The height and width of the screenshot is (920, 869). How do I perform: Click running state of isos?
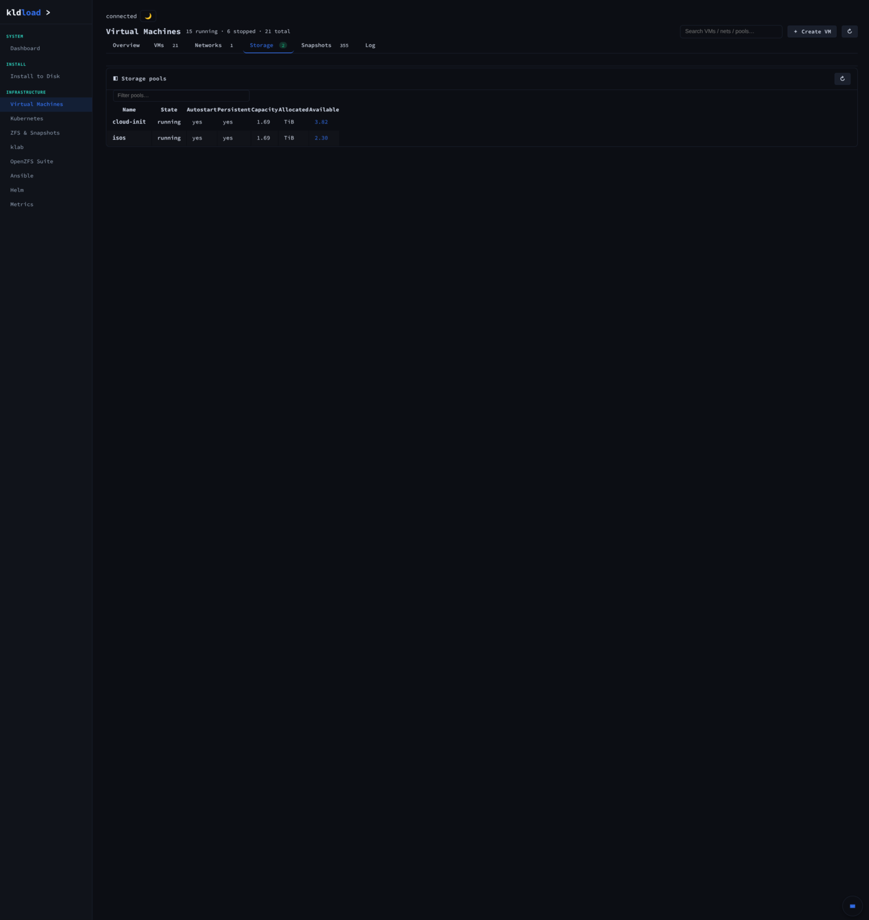click(169, 138)
